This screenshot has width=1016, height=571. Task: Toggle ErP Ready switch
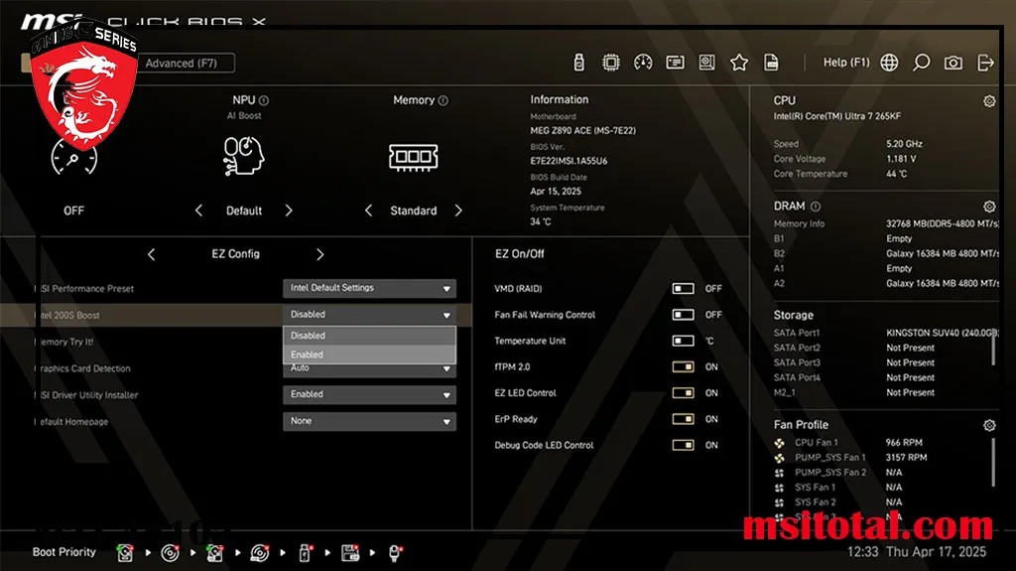click(683, 419)
